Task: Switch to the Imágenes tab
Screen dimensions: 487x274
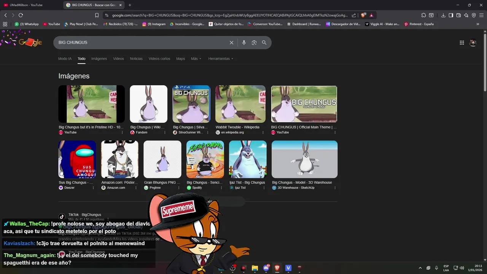Action: [x=99, y=59]
